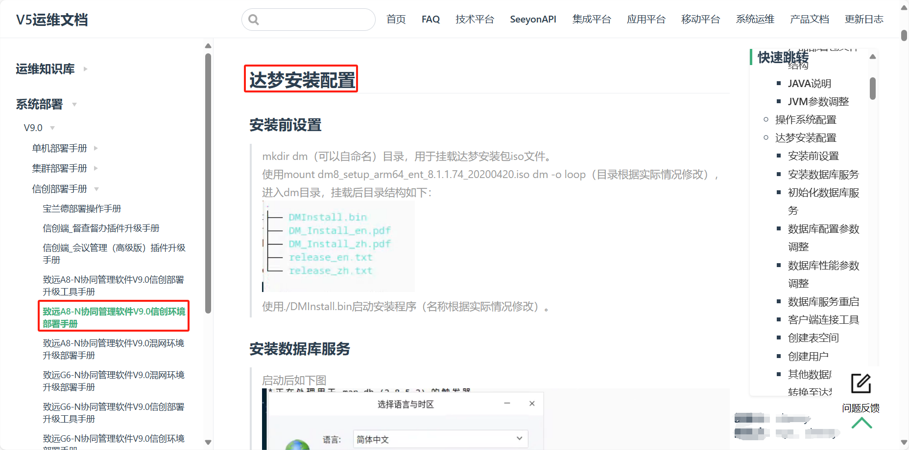
Task: Open the 问题反馈 edit icon
Action: (x=861, y=383)
